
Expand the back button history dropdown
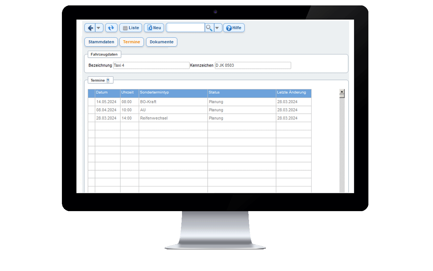pos(99,28)
